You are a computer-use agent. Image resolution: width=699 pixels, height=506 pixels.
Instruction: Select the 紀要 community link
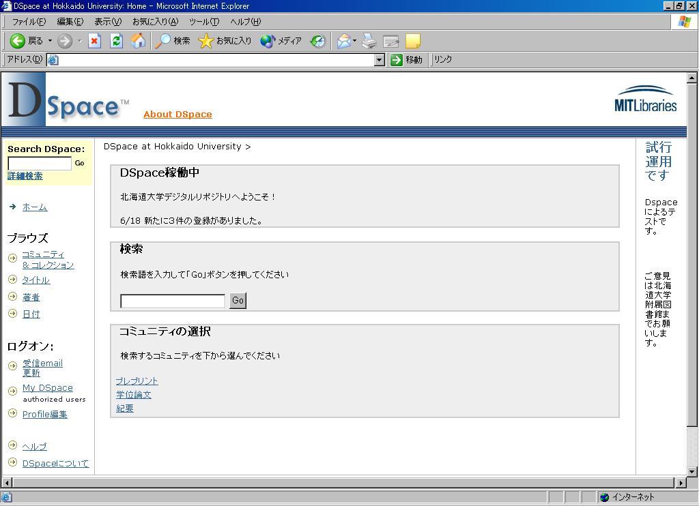125,408
